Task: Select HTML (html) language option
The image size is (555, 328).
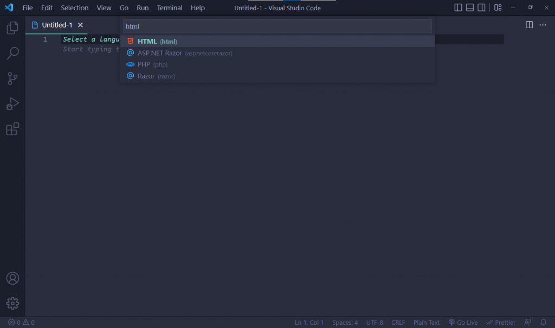Action: [277, 41]
